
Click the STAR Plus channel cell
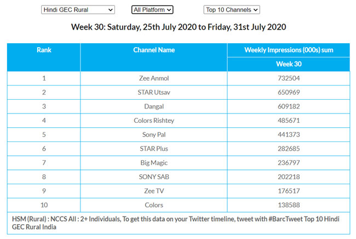pyautogui.click(x=154, y=149)
